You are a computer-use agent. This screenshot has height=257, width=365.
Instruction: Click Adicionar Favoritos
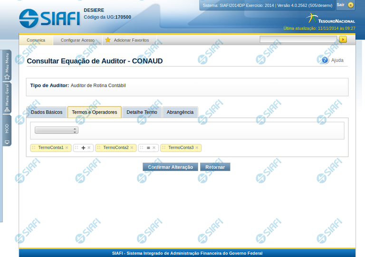click(x=131, y=40)
